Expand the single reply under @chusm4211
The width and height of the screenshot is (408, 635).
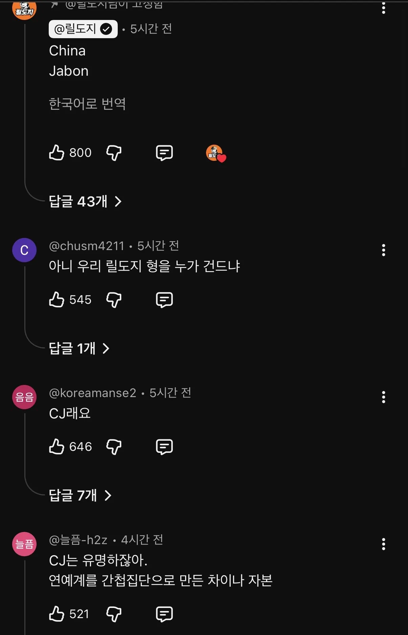click(79, 348)
